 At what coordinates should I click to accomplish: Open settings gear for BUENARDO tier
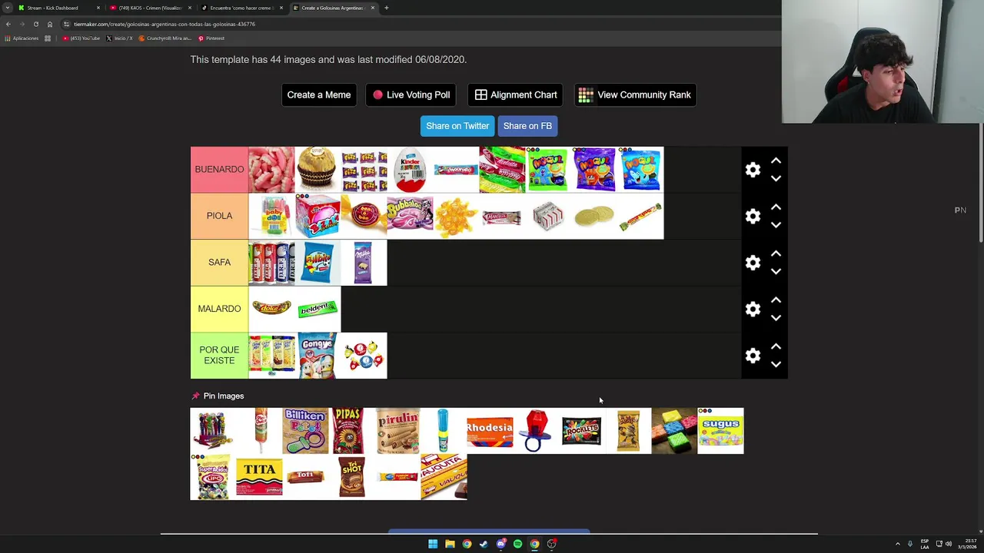click(753, 169)
